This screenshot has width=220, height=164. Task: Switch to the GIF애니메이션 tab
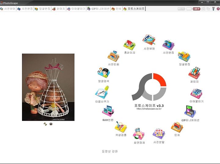click(x=98, y=9)
